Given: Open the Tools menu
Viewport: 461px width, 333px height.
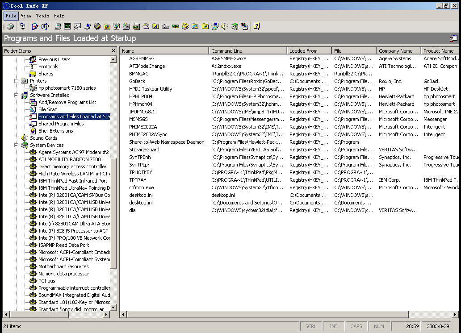Looking at the screenshot, I should click(42, 16).
